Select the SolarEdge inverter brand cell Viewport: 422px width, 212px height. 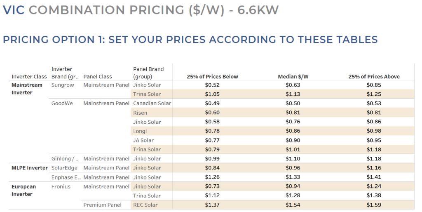click(x=65, y=168)
